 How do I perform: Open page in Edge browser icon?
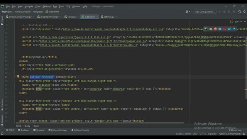(234, 29)
